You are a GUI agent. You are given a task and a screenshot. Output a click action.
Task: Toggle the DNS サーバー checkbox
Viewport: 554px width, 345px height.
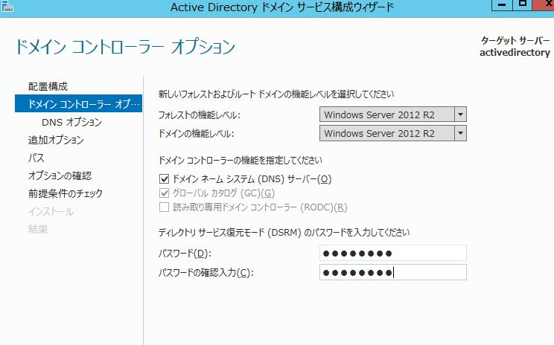pyautogui.click(x=165, y=179)
